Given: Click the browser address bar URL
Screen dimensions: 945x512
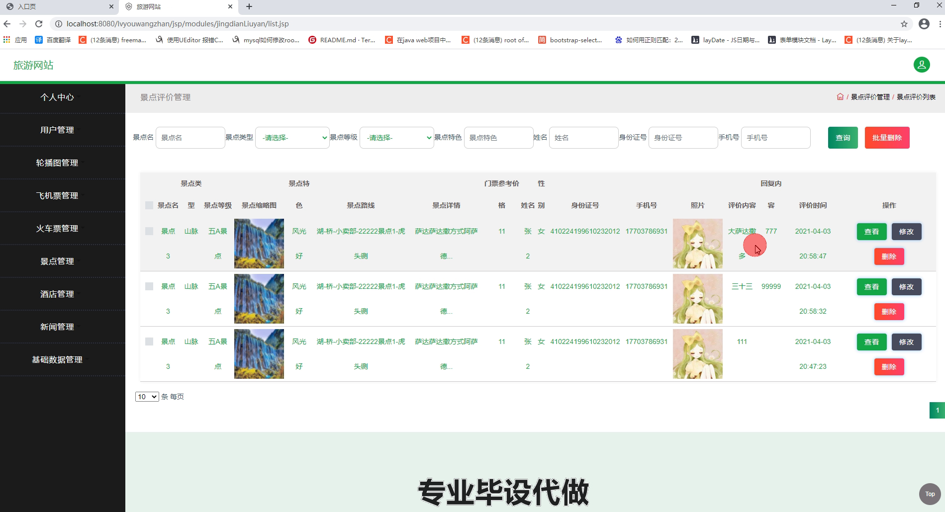Looking at the screenshot, I should coord(178,24).
